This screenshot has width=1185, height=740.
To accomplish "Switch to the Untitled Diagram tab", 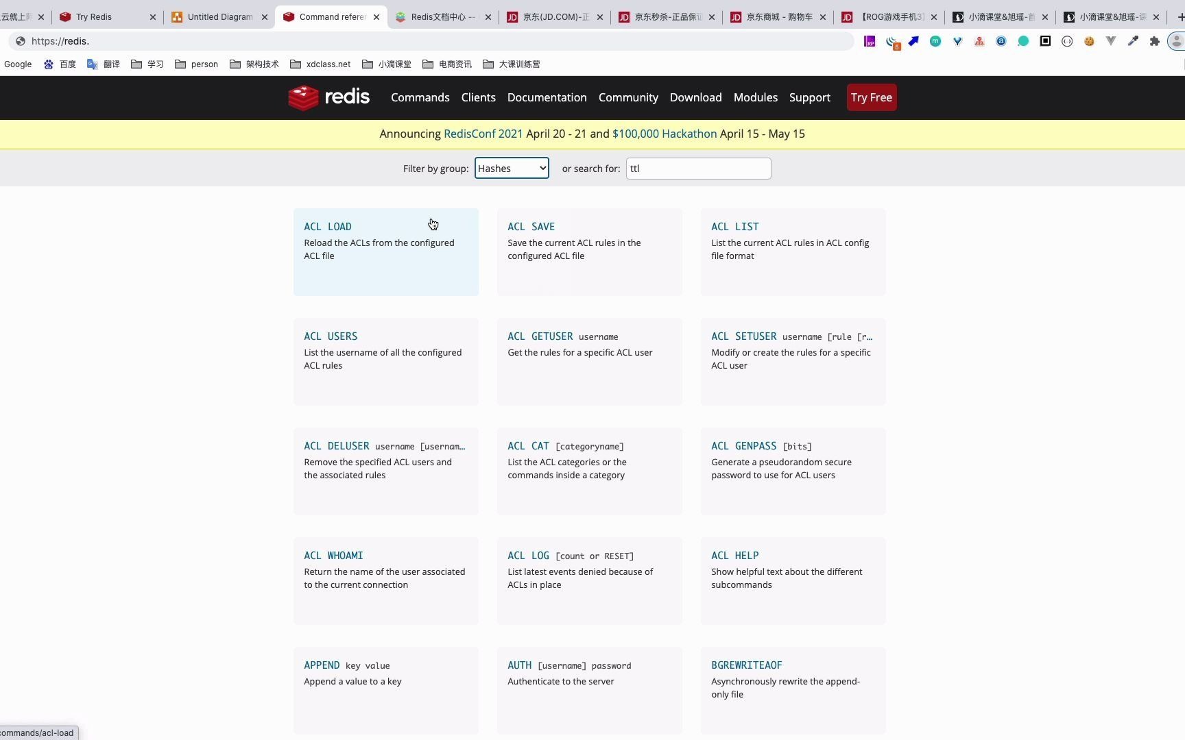I will 218,17.
